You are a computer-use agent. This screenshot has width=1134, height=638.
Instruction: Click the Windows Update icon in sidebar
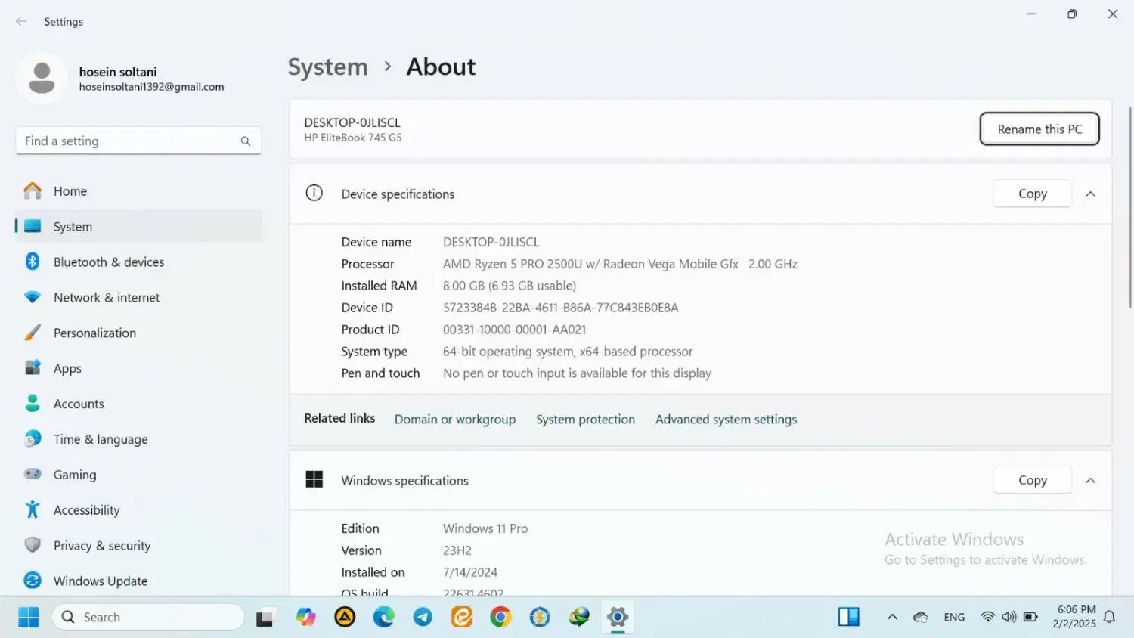click(x=33, y=581)
